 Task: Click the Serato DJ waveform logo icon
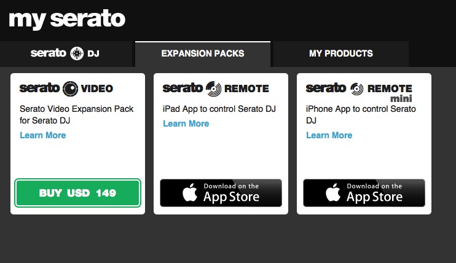tap(77, 53)
